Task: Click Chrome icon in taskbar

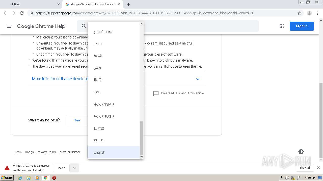Action: [x=46, y=178]
